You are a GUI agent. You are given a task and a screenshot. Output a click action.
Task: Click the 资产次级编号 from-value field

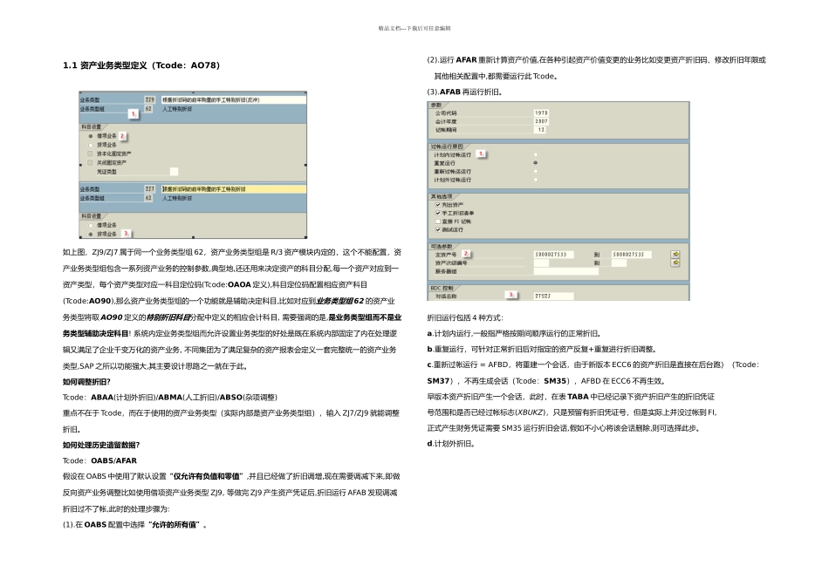pos(541,262)
